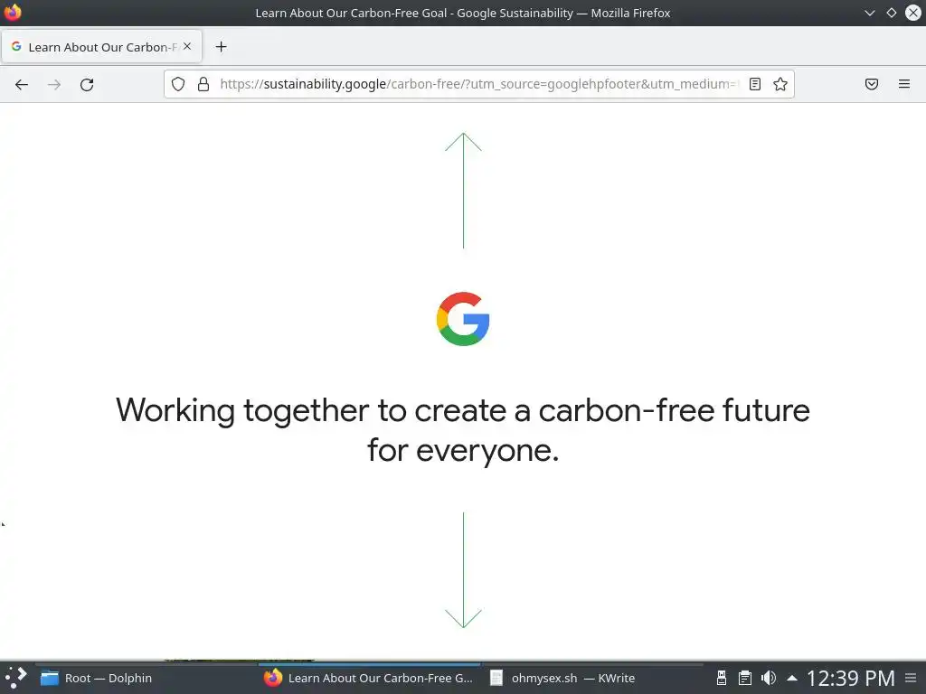Click the Firefox icon in the title bar
The width and height of the screenshot is (926, 694).
point(13,13)
